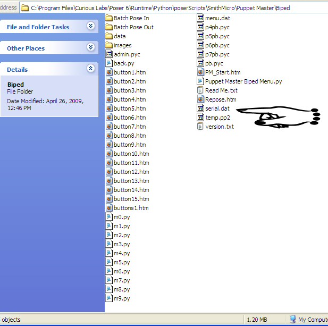328x326 pixels.
Task: Select the button1.htm file icon
Action: point(109,72)
